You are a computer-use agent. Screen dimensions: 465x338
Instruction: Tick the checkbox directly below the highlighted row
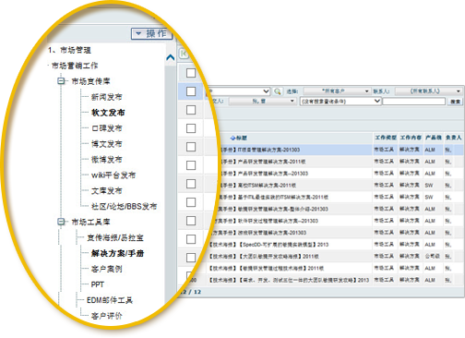tap(191, 110)
